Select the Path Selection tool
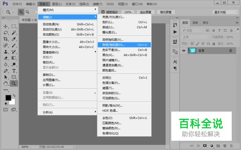 click(x=6, y=77)
